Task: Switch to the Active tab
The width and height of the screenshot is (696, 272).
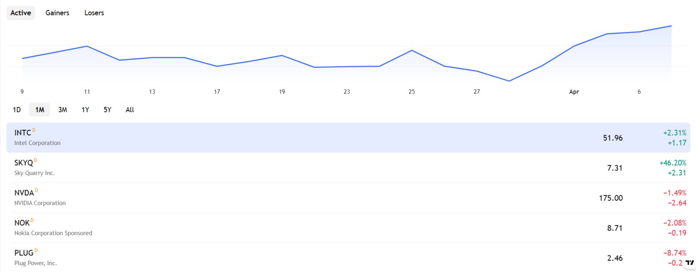Action: pyautogui.click(x=20, y=13)
